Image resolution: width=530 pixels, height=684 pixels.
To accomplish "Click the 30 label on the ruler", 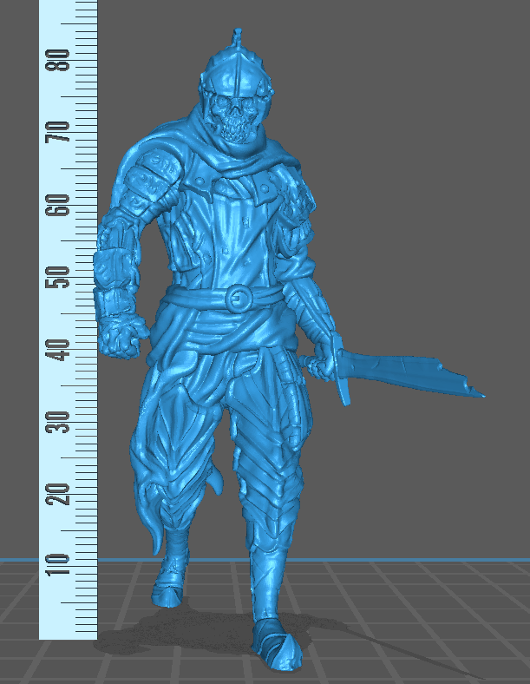I will pos(58,422).
